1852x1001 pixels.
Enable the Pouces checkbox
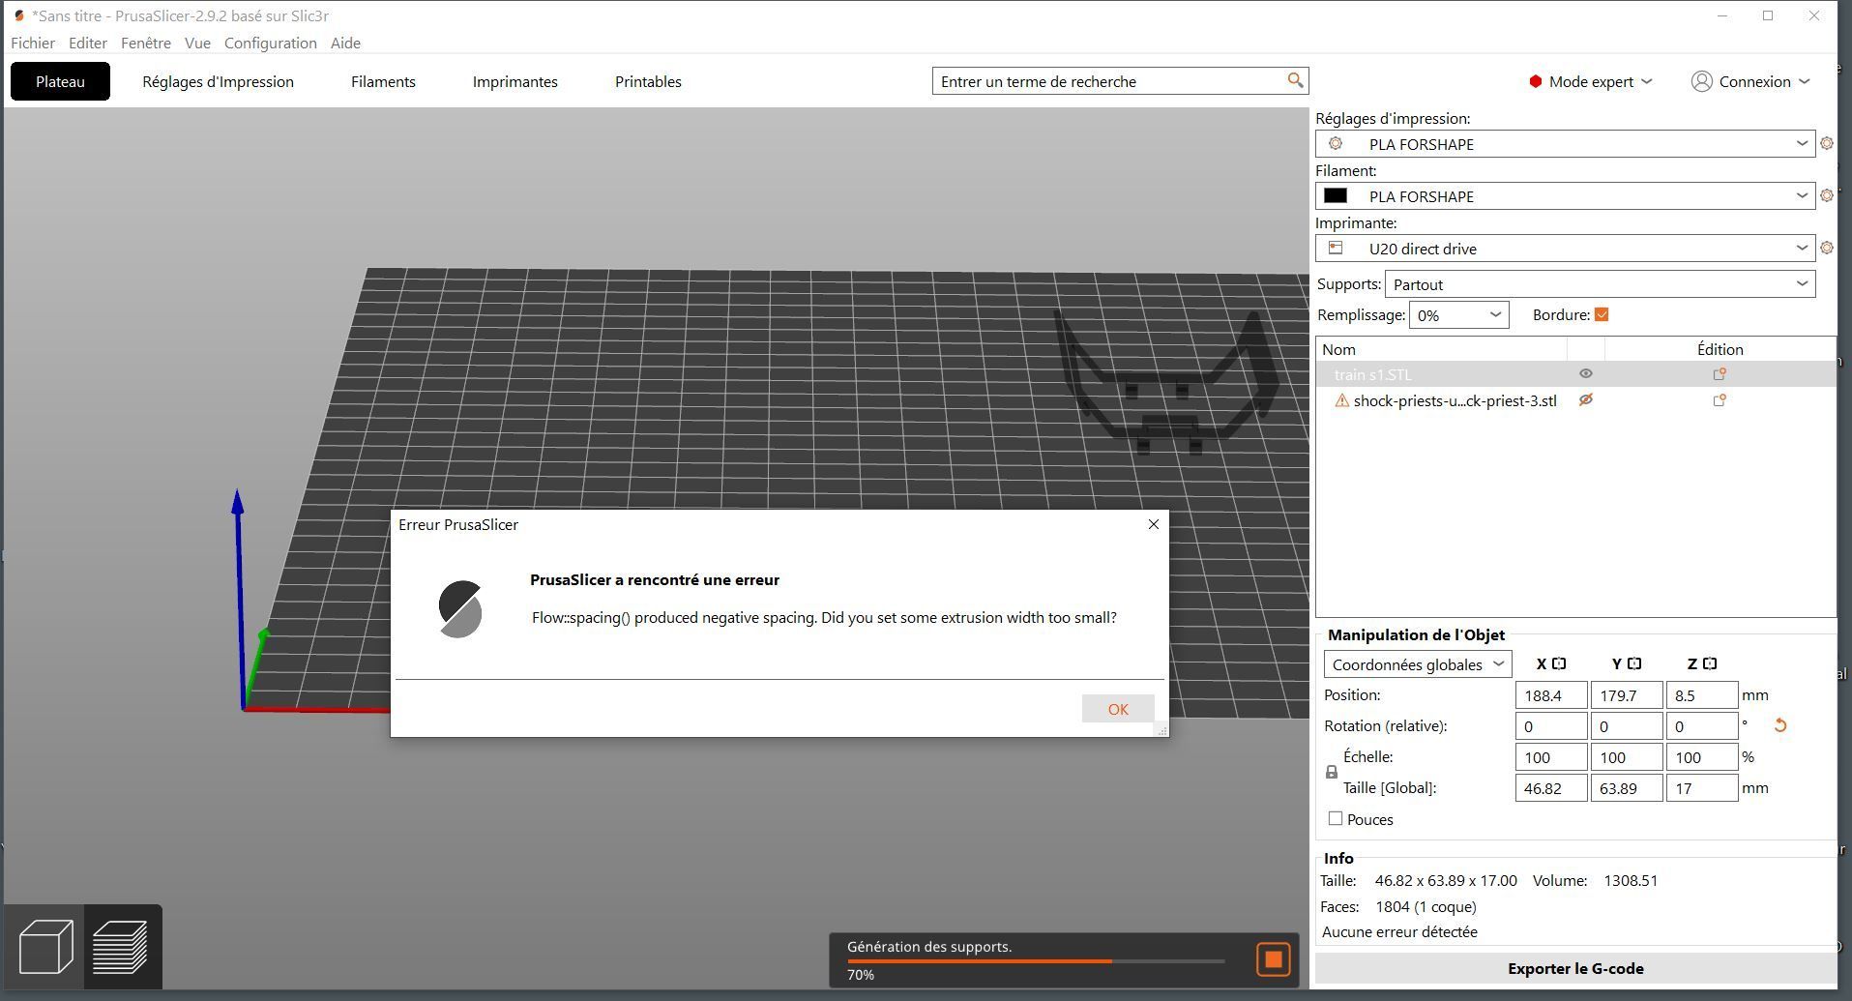tap(1336, 818)
